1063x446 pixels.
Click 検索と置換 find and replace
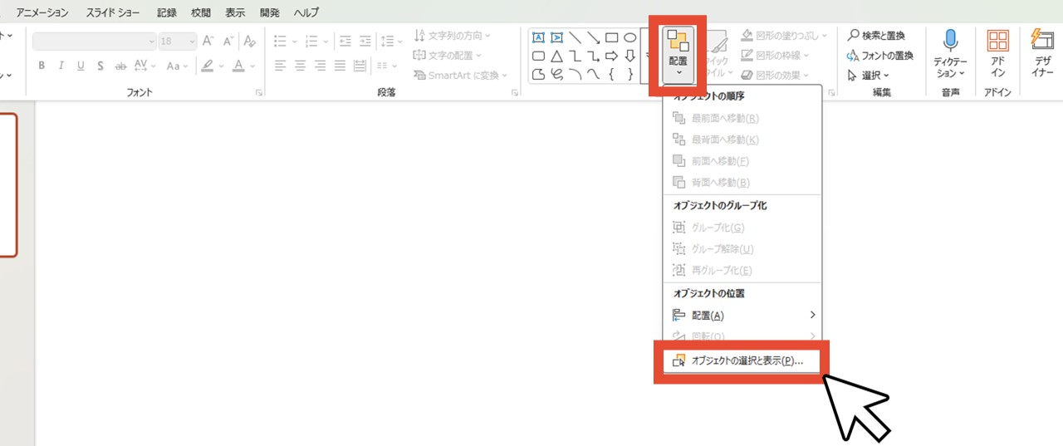[876, 36]
